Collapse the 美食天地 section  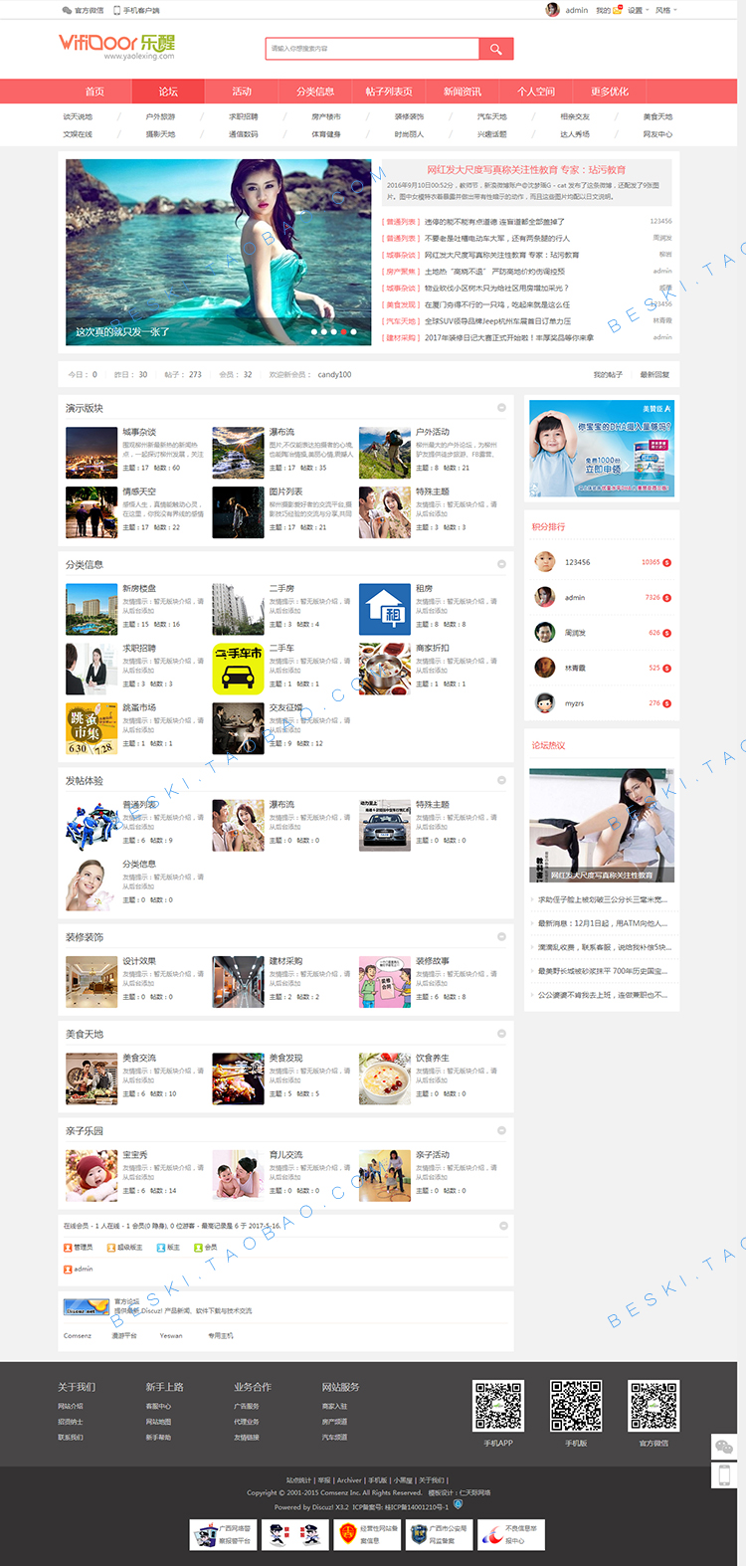(x=502, y=1034)
